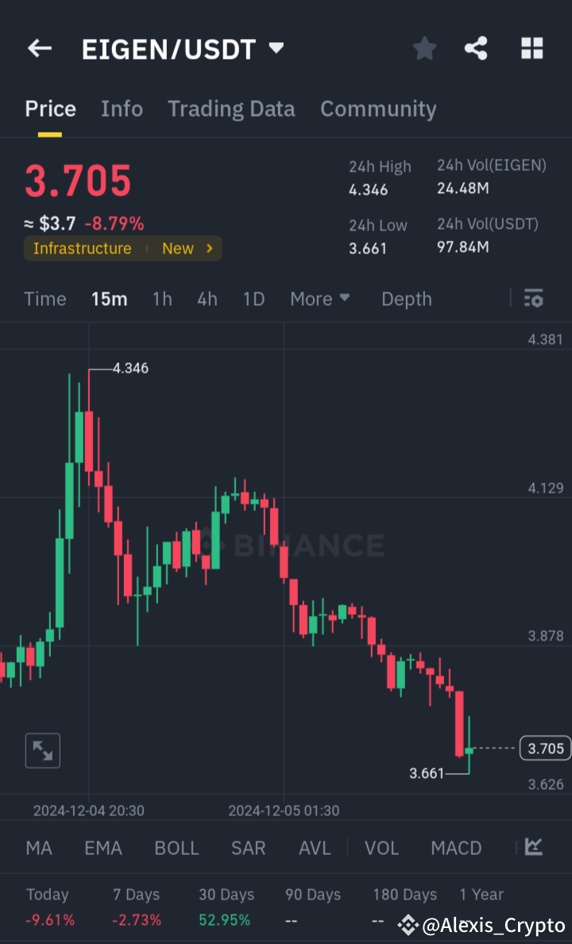Toggle the BOLL indicator

click(176, 848)
